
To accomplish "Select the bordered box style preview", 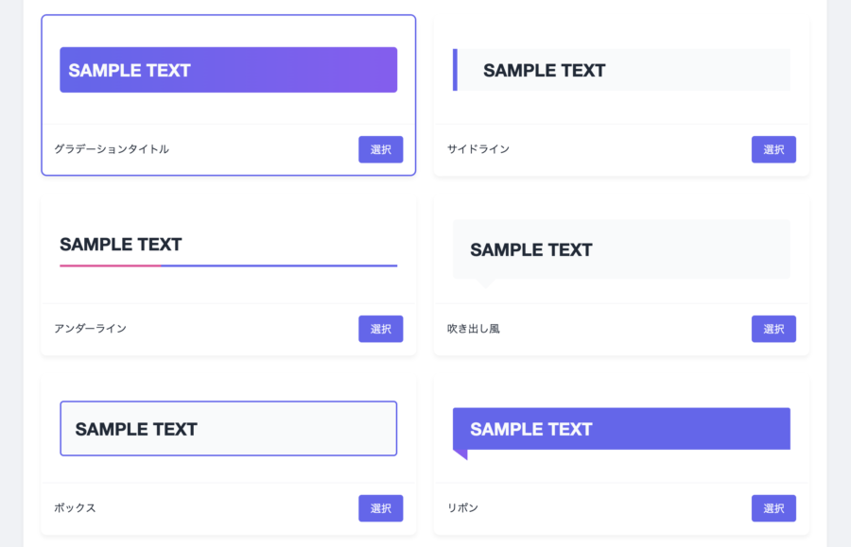I will click(229, 428).
